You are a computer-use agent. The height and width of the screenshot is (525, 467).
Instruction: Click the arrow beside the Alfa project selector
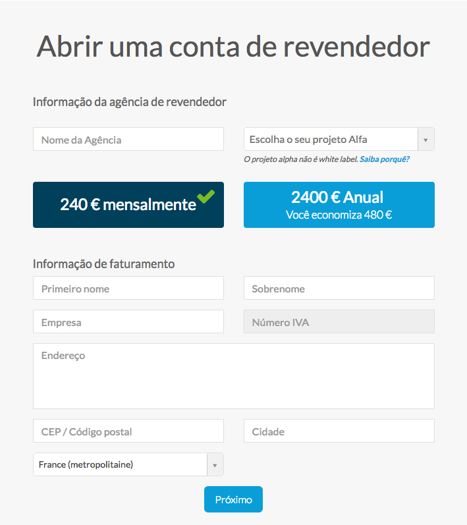pos(426,140)
